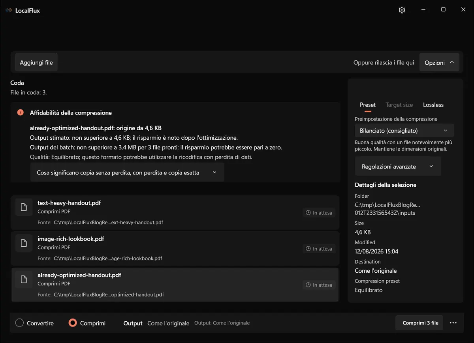Click the orange info icon beside Affidabilità della compressione
The height and width of the screenshot is (343, 474).
point(21,112)
